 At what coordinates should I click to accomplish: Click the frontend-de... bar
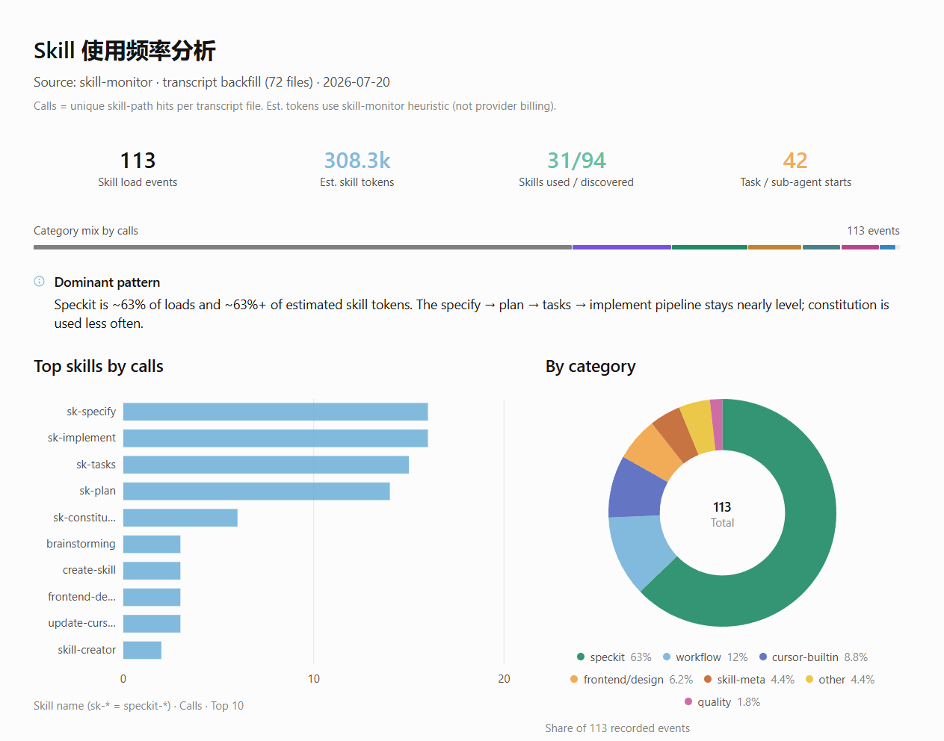[x=152, y=597]
